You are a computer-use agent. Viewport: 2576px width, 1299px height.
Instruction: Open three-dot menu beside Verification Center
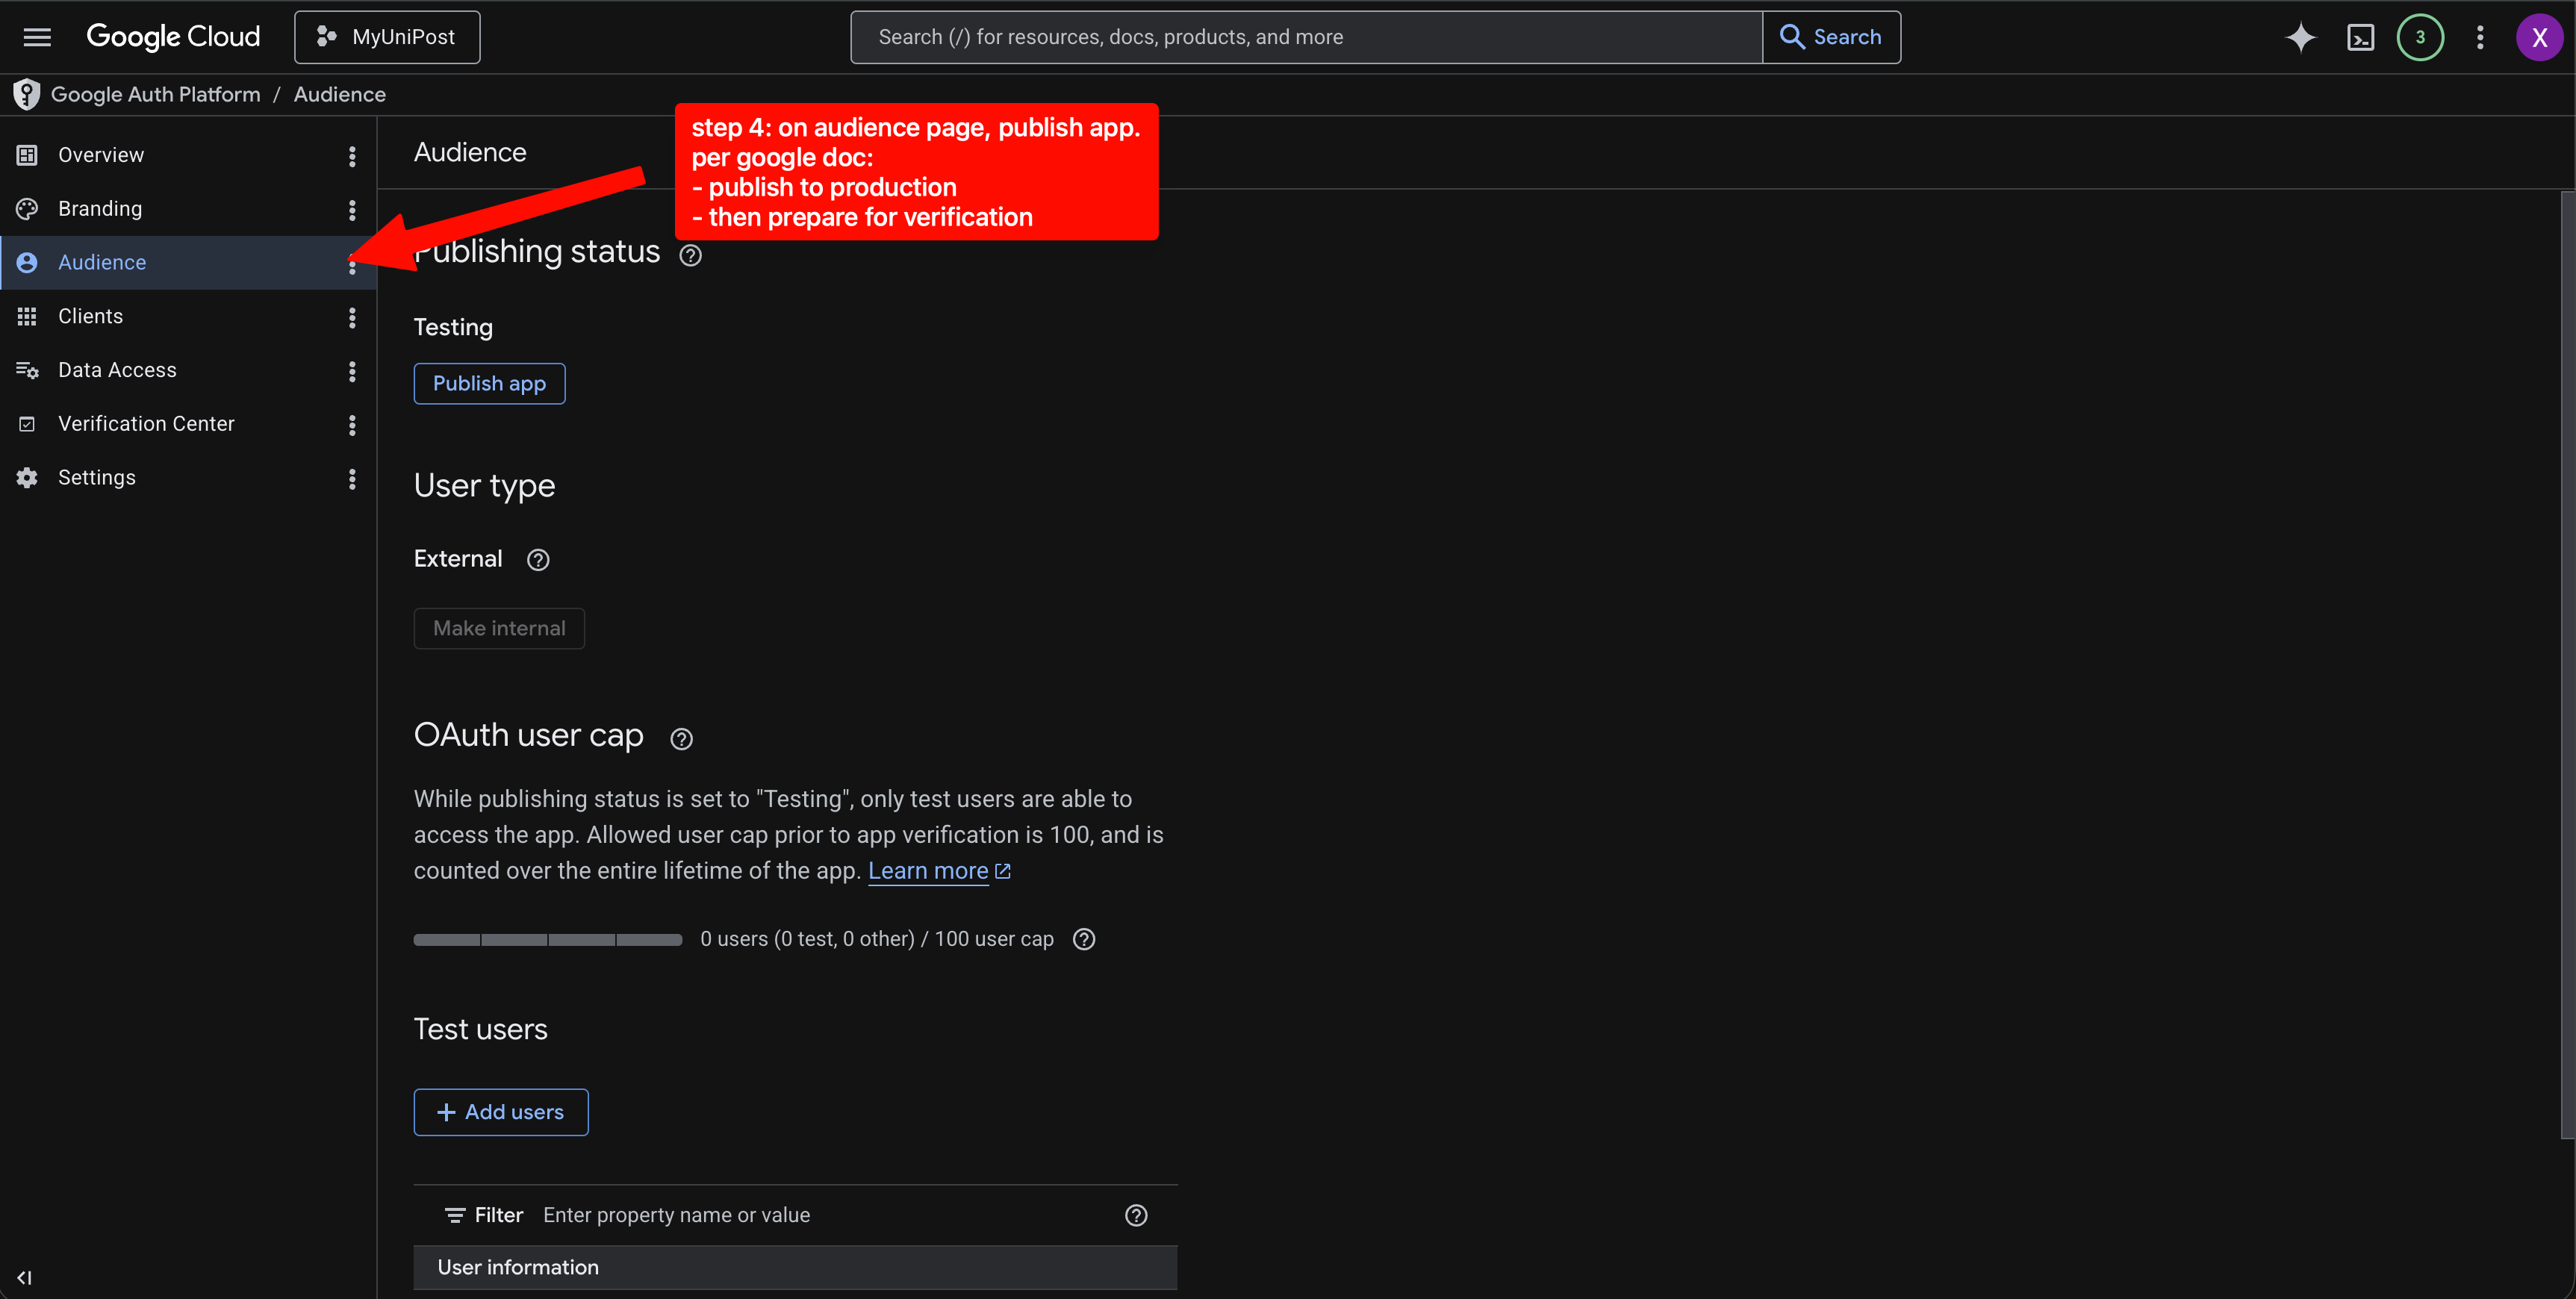(x=352, y=426)
